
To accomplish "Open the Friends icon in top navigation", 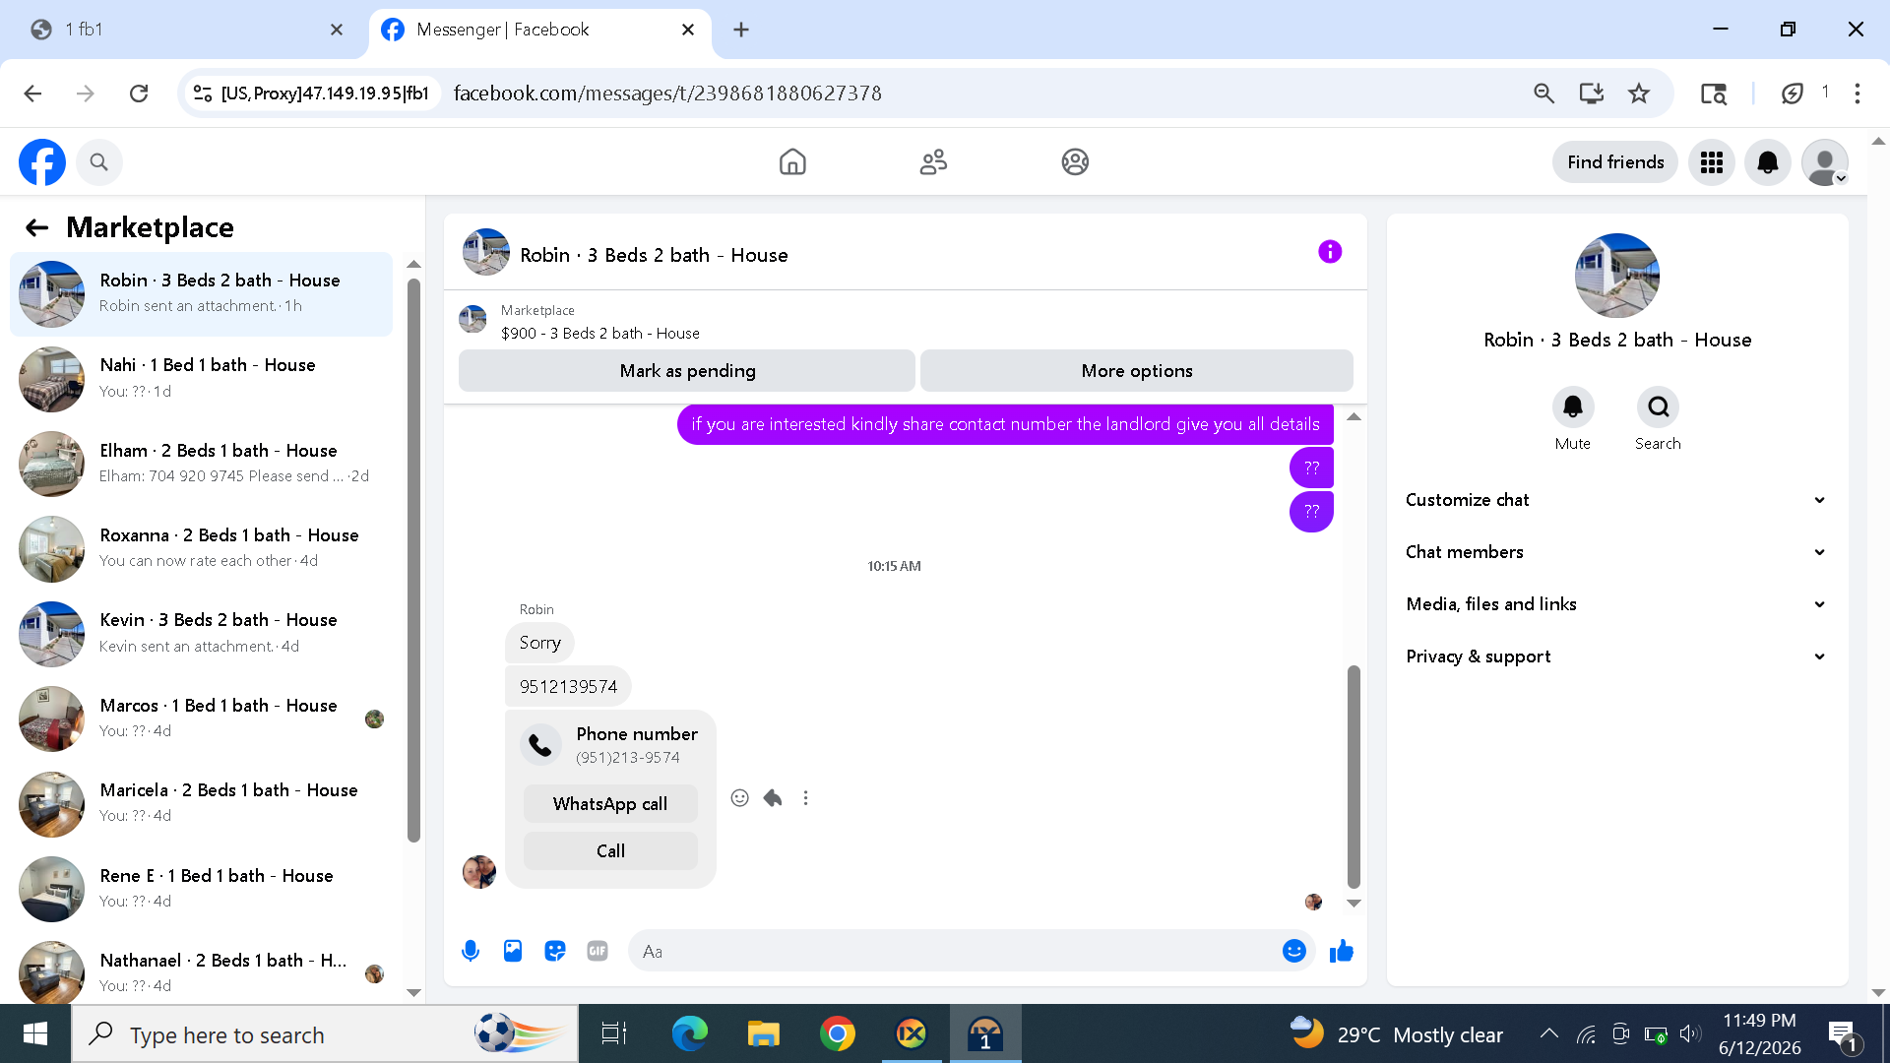I will point(933,162).
